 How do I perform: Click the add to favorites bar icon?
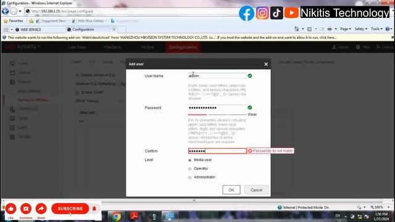[x=31, y=21]
